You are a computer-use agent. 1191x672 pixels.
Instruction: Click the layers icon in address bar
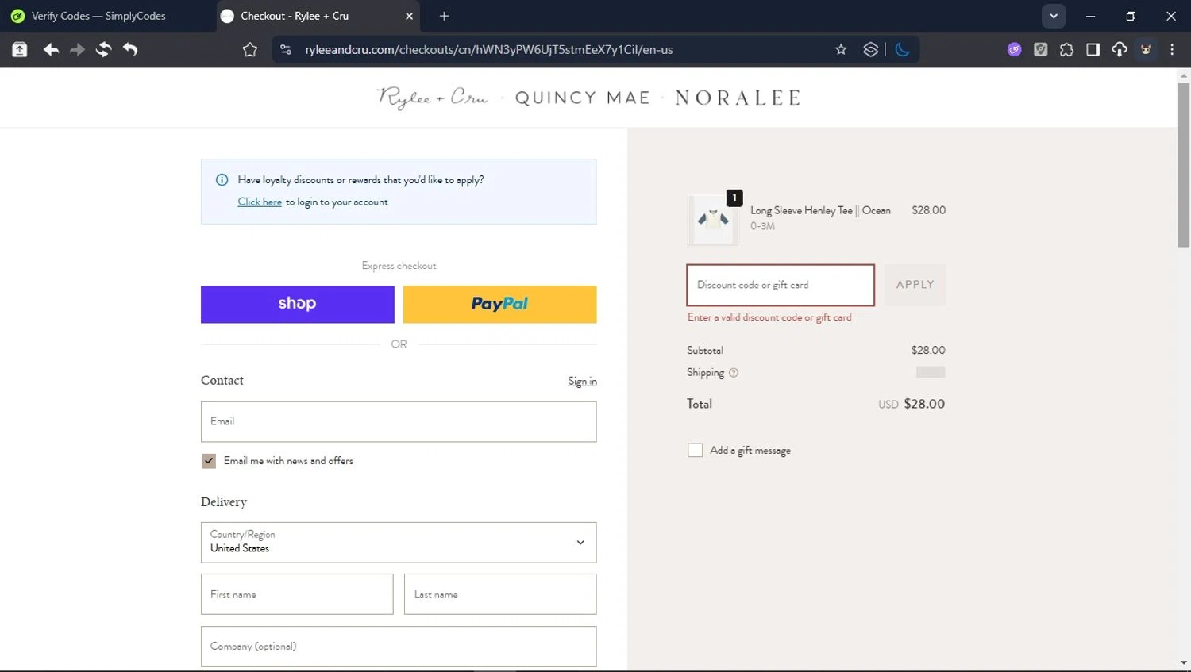point(871,50)
